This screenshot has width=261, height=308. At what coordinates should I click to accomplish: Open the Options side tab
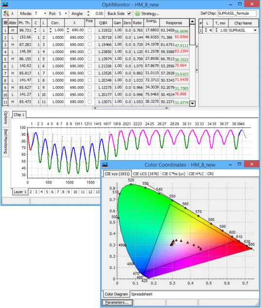tap(6, 118)
